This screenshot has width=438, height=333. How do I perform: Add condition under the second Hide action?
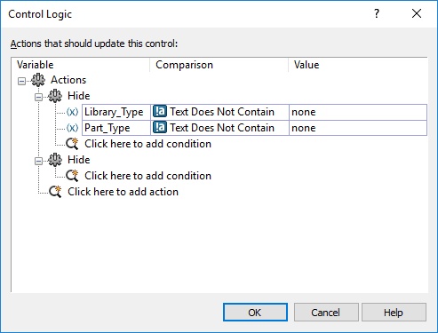click(147, 176)
